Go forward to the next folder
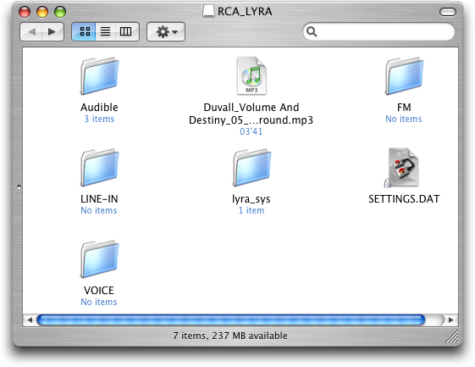The width and height of the screenshot is (475, 367). tap(52, 31)
